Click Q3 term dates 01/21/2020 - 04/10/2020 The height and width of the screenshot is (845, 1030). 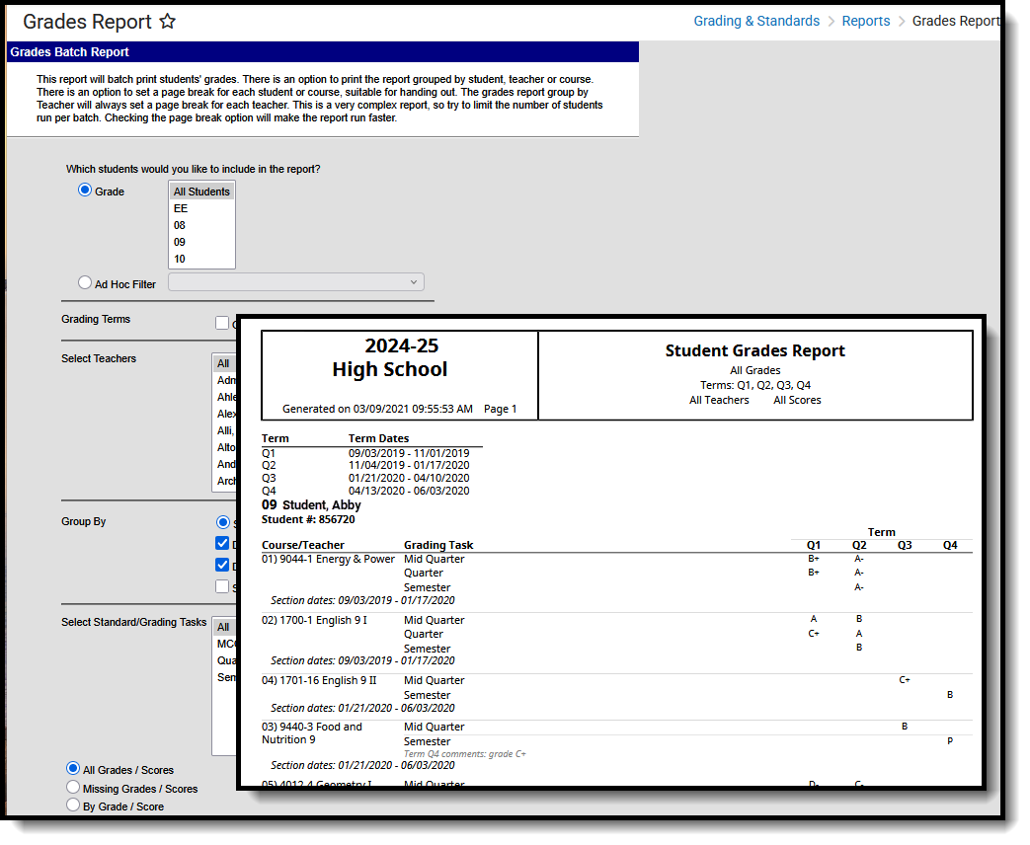pyautogui.click(x=409, y=479)
